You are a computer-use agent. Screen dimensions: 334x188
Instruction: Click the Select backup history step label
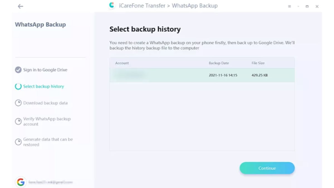coord(44,86)
